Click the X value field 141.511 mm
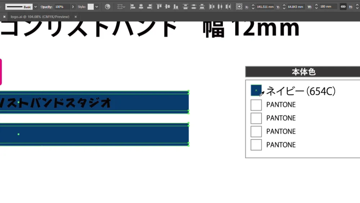360x203 pixels. coord(265,7)
